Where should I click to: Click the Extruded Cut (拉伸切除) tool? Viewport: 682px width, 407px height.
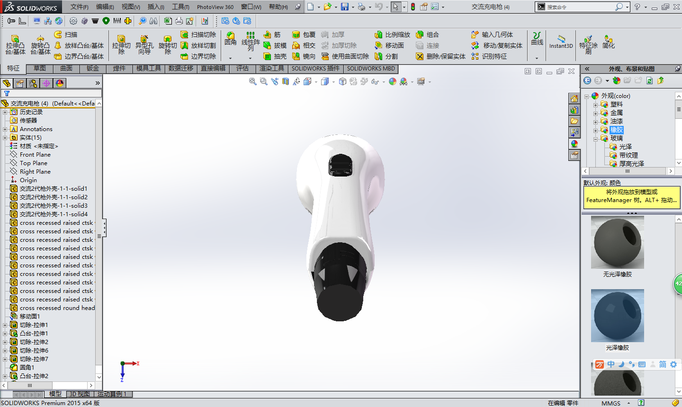coord(121,45)
